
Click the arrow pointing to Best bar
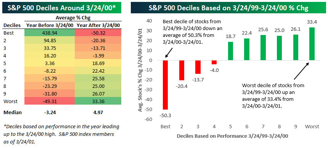coord(169,53)
